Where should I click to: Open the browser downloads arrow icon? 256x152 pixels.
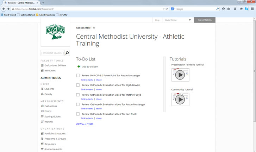(x=235, y=9)
